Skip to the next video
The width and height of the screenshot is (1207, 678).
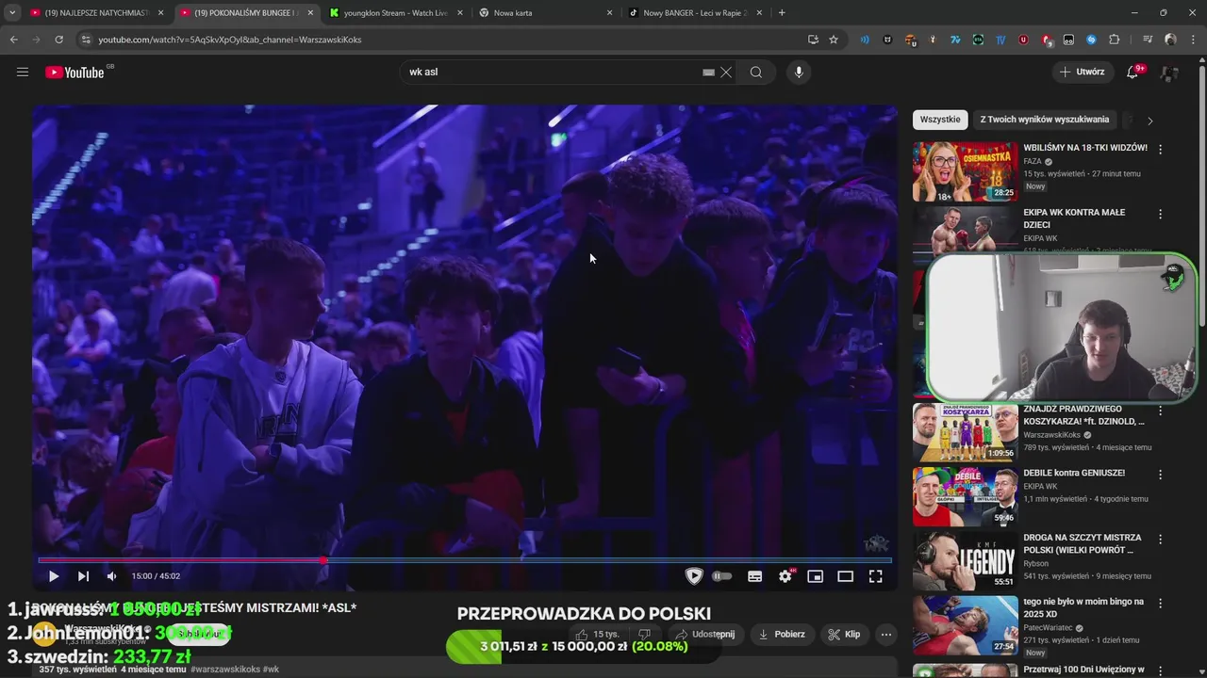point(83,576)
